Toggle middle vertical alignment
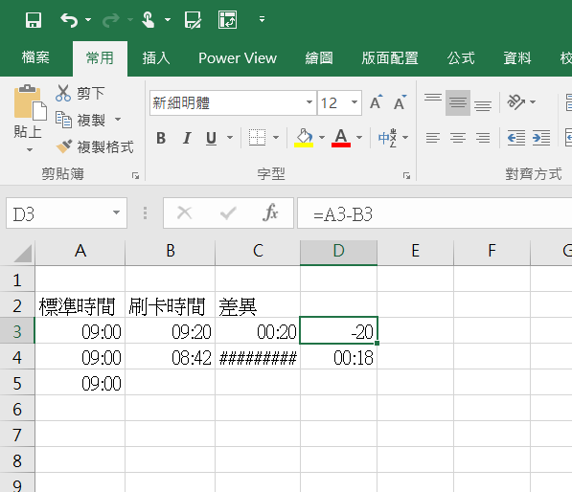The image size is (572, 492). coord(457,102)
